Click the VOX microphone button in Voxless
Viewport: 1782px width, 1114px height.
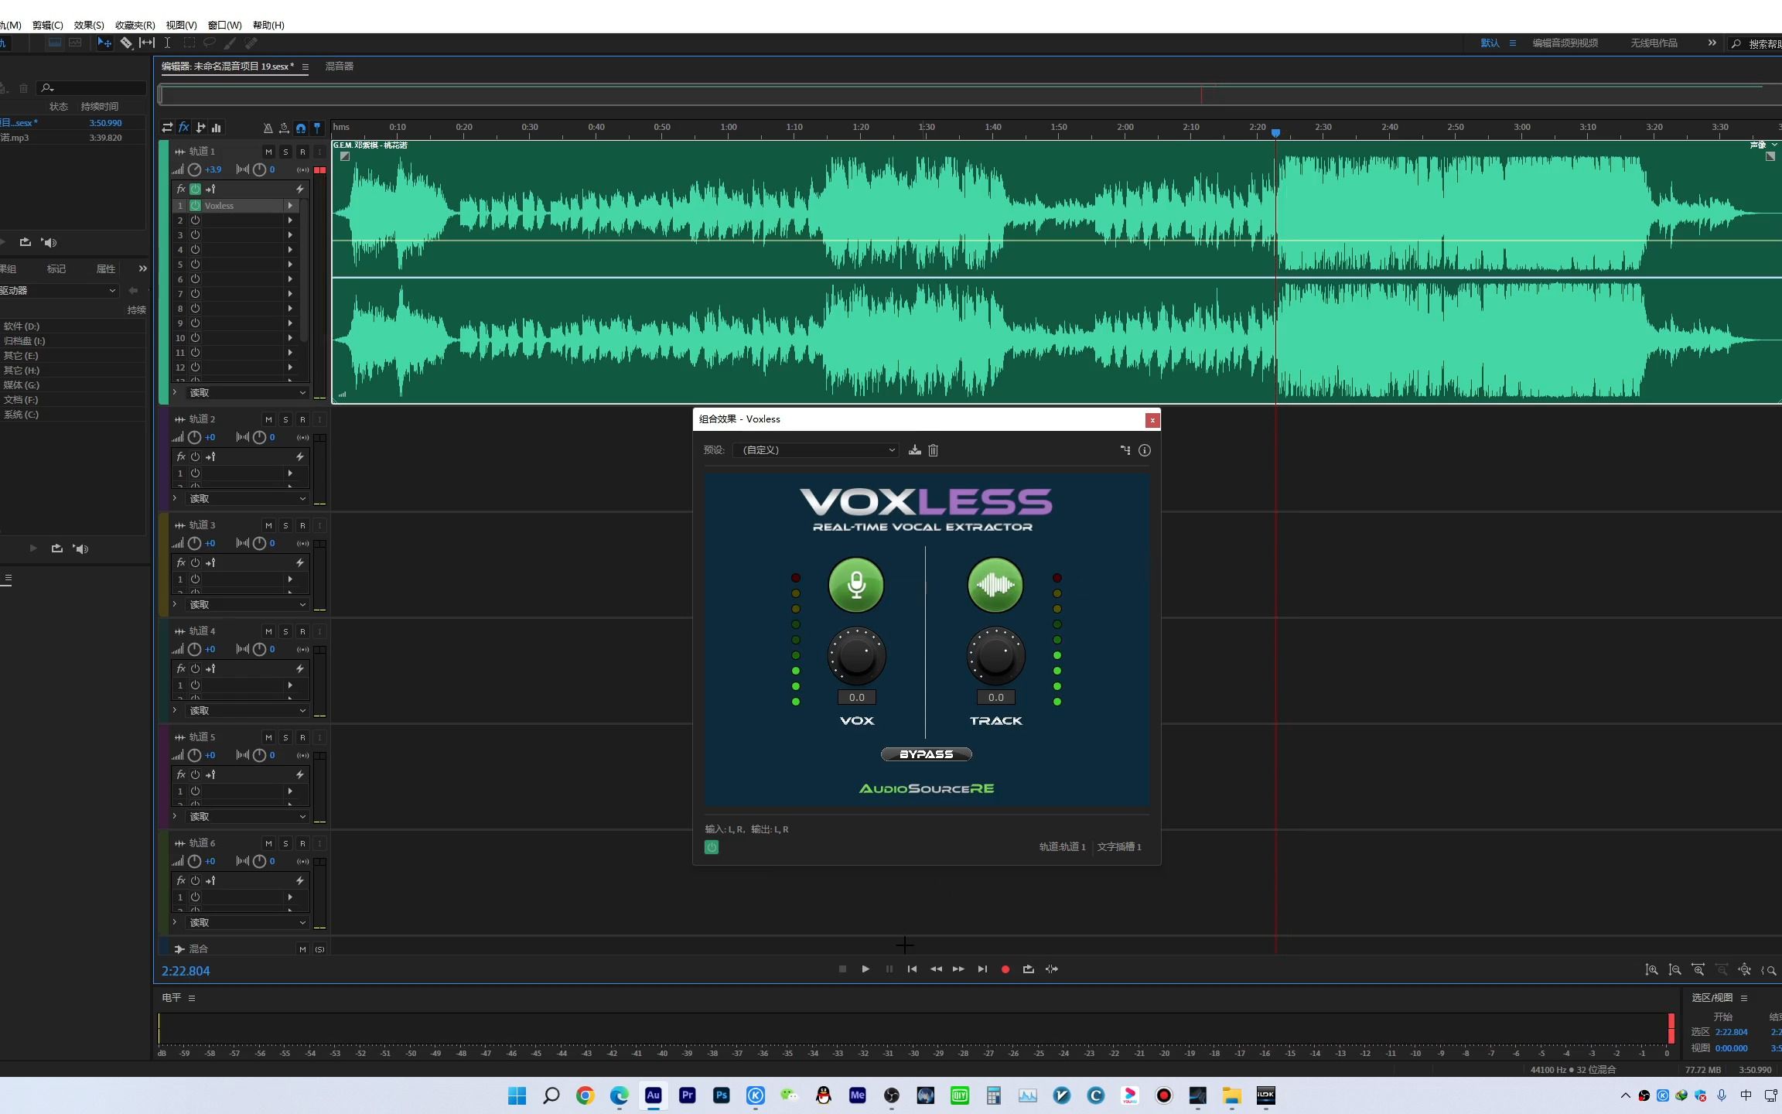[856, 585]
